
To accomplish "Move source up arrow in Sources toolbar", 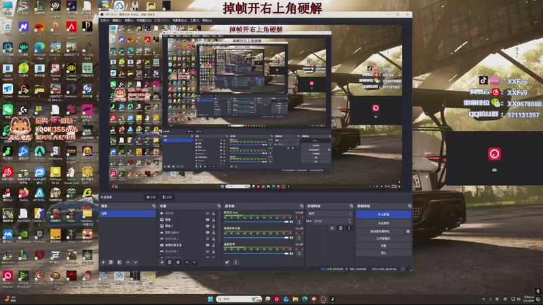I will click(187, 262).
